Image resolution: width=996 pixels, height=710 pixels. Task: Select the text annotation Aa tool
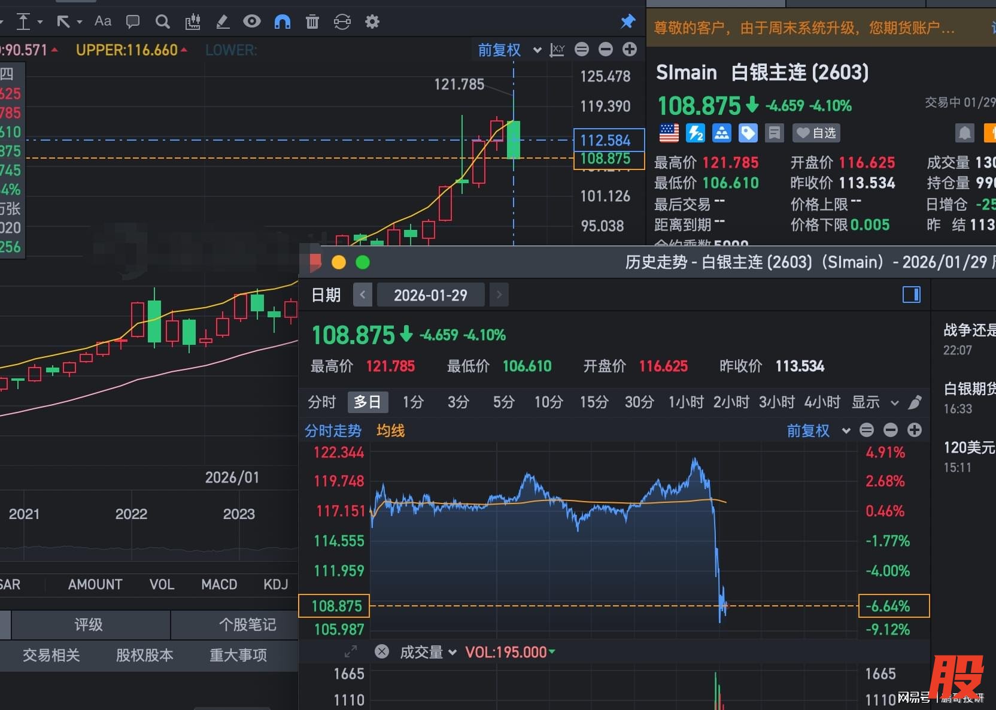click(x=103, y=22)
